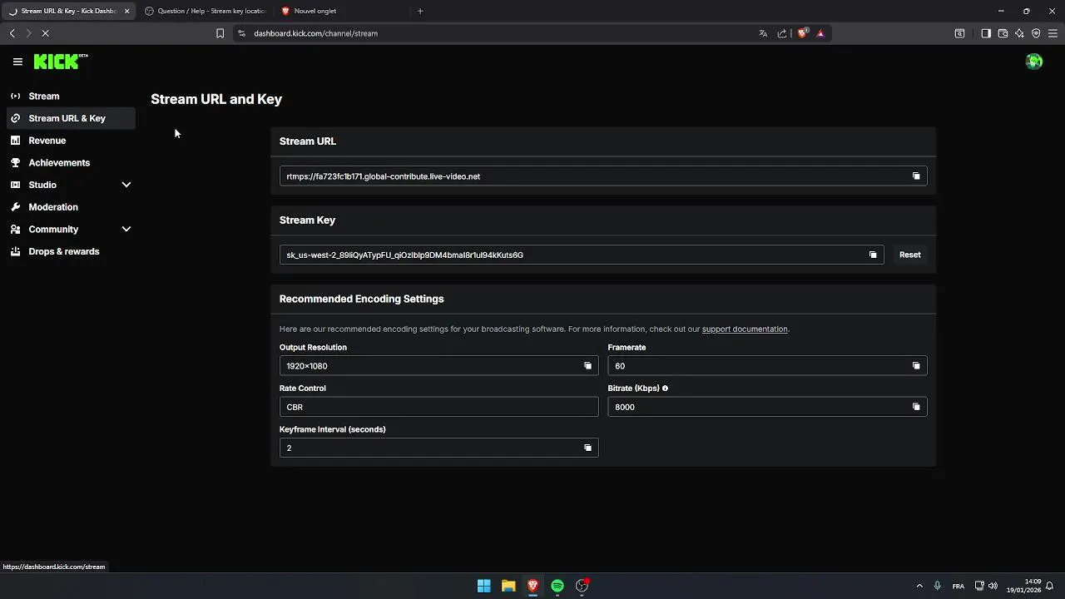The image size is (1065, 599).
Task: Copy the Keyframe Interval value
Action: (587, 448)
